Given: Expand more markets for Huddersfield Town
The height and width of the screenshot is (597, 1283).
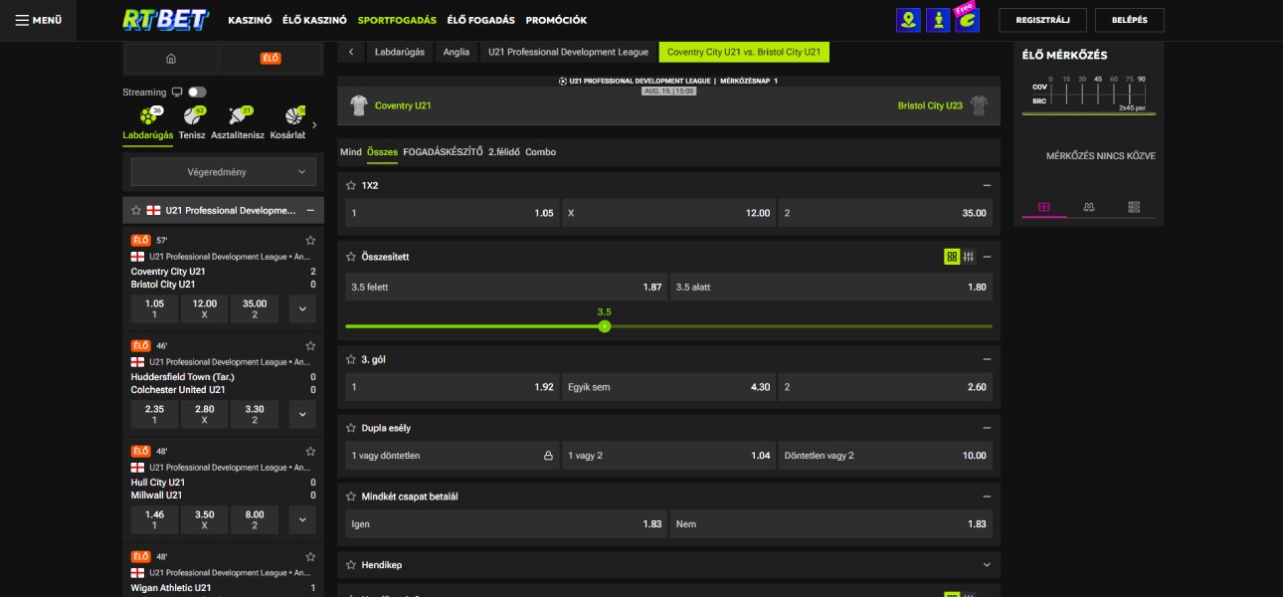Looking at the screenshot, I should click(302, 415).
